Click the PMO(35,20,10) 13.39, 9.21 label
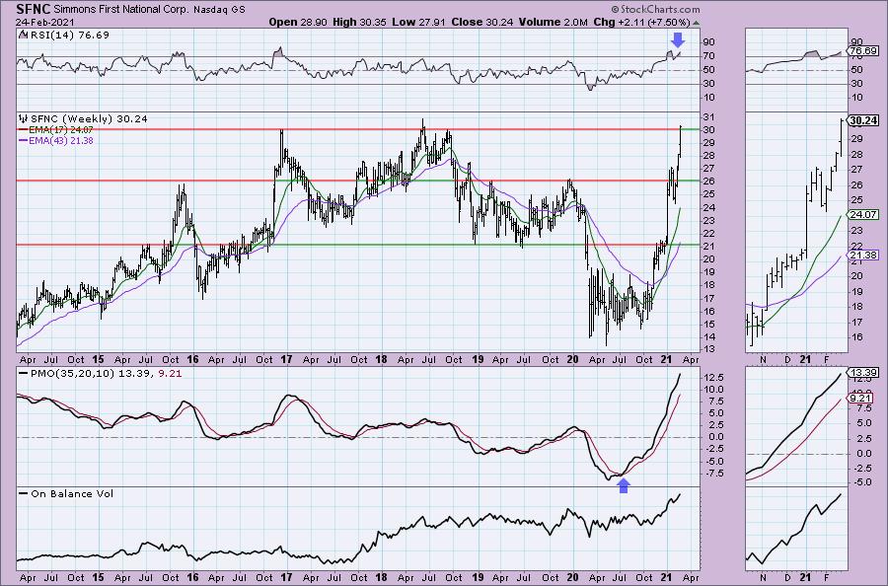Screen dimensions: 888x586 tap(107, 374)
